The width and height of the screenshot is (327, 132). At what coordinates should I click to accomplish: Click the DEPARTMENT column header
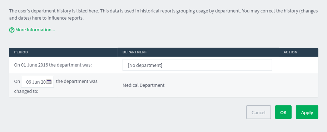(x=135, y=52)
